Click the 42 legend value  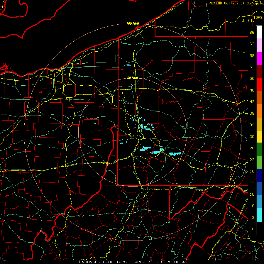click(x=252, y=102)
